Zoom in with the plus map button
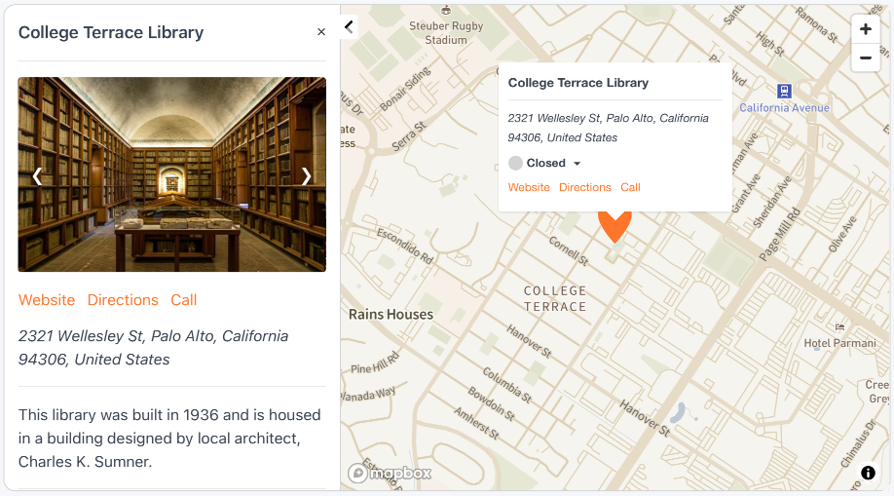This screenshot has height=496, width=894. 865,29
